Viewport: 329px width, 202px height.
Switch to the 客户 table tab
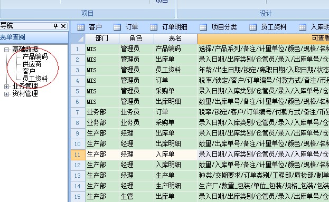point(90,27)
